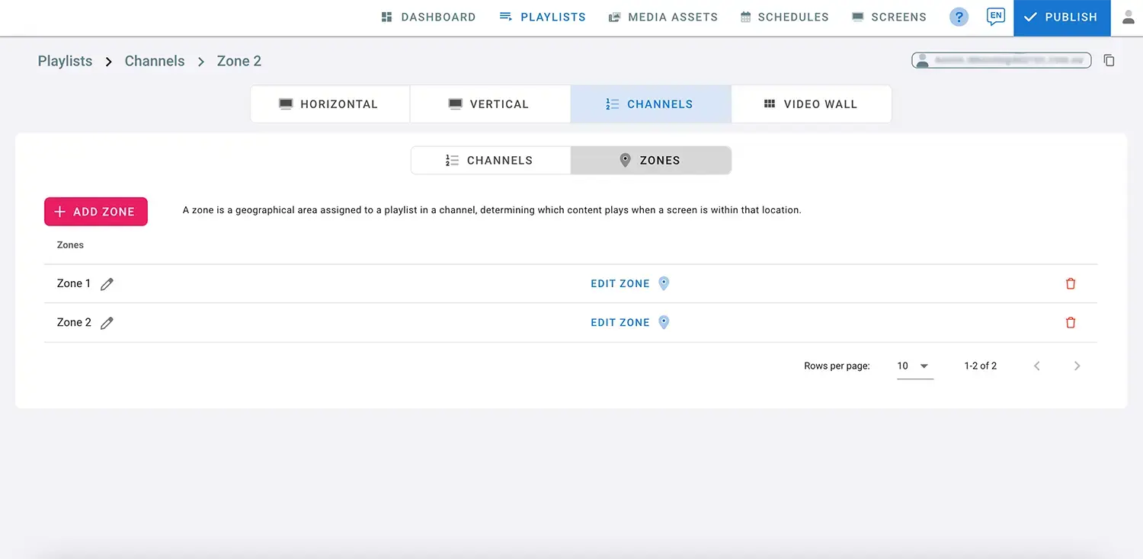Viewport: 1143px width, 559px height.
Task: Click the pencil icon next to Zone 1
Action: click(107, 284)
